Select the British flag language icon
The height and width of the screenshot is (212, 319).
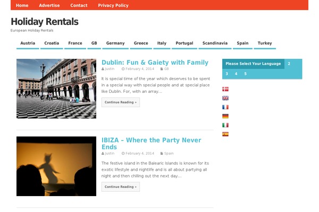(225, 98)
